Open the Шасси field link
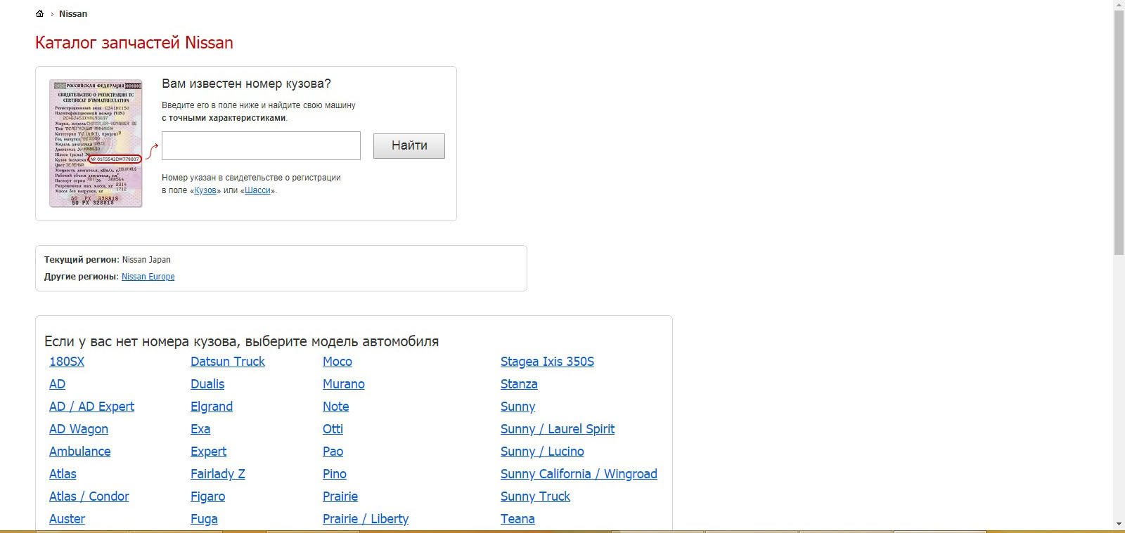 [257, 190]
